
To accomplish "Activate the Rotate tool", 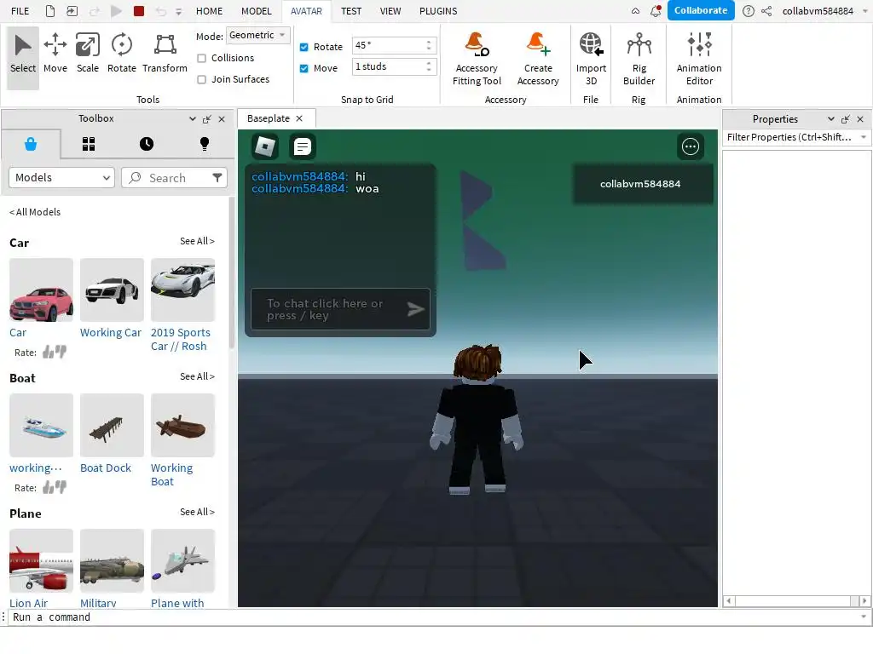I will (x=121, y=54).
